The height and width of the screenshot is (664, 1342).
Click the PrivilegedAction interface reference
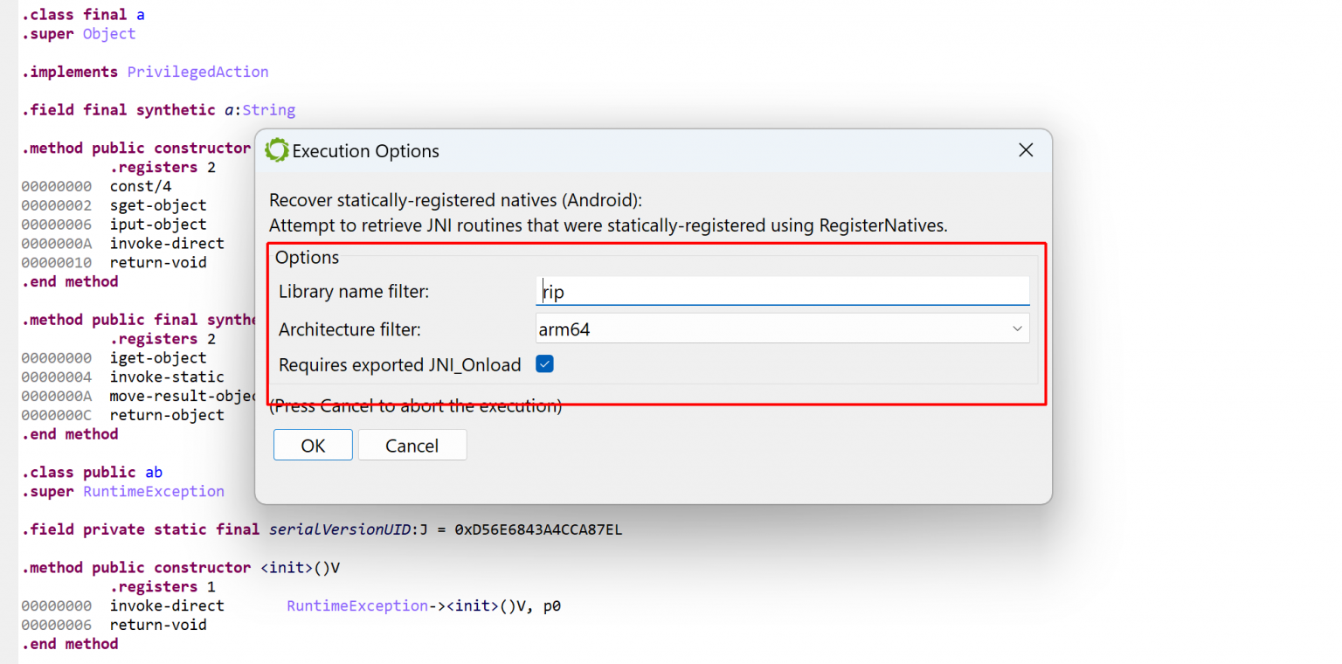(197, 71)
